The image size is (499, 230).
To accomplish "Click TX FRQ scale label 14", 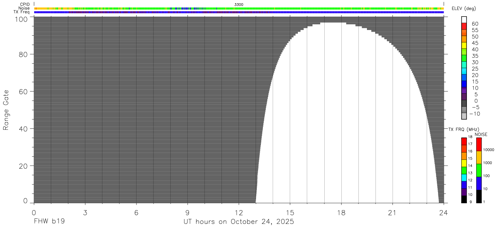I will [471, 166].
